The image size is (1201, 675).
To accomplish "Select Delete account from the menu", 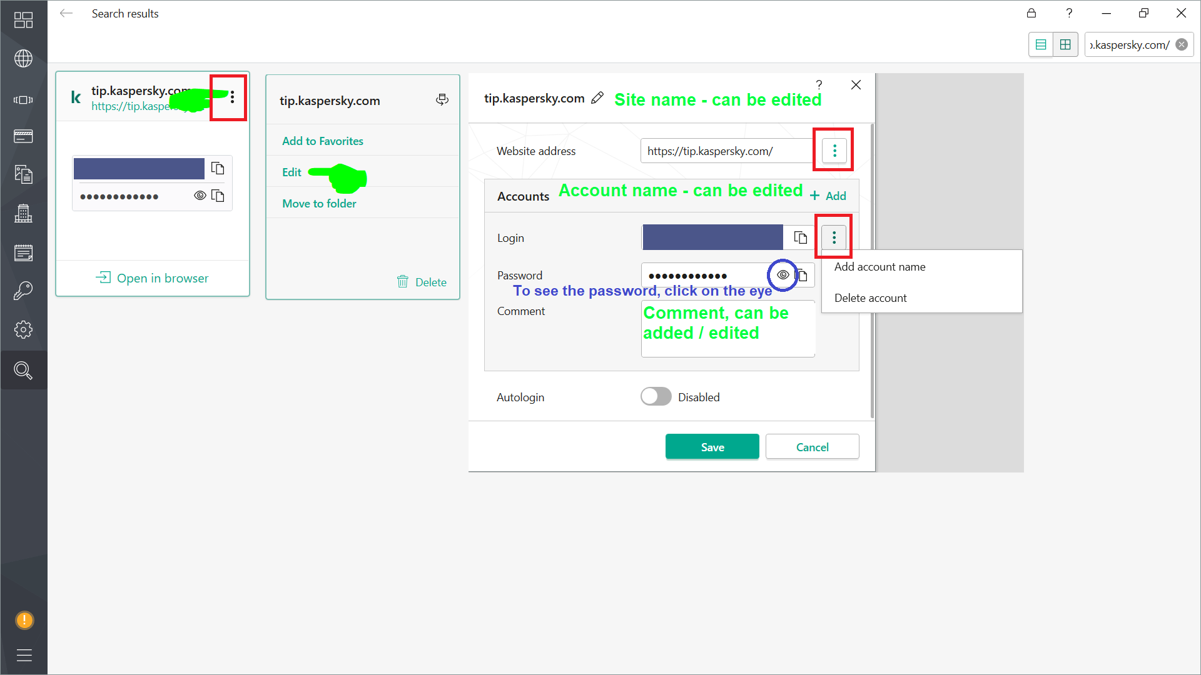I will pyautogui.click(x=870, y=298).
